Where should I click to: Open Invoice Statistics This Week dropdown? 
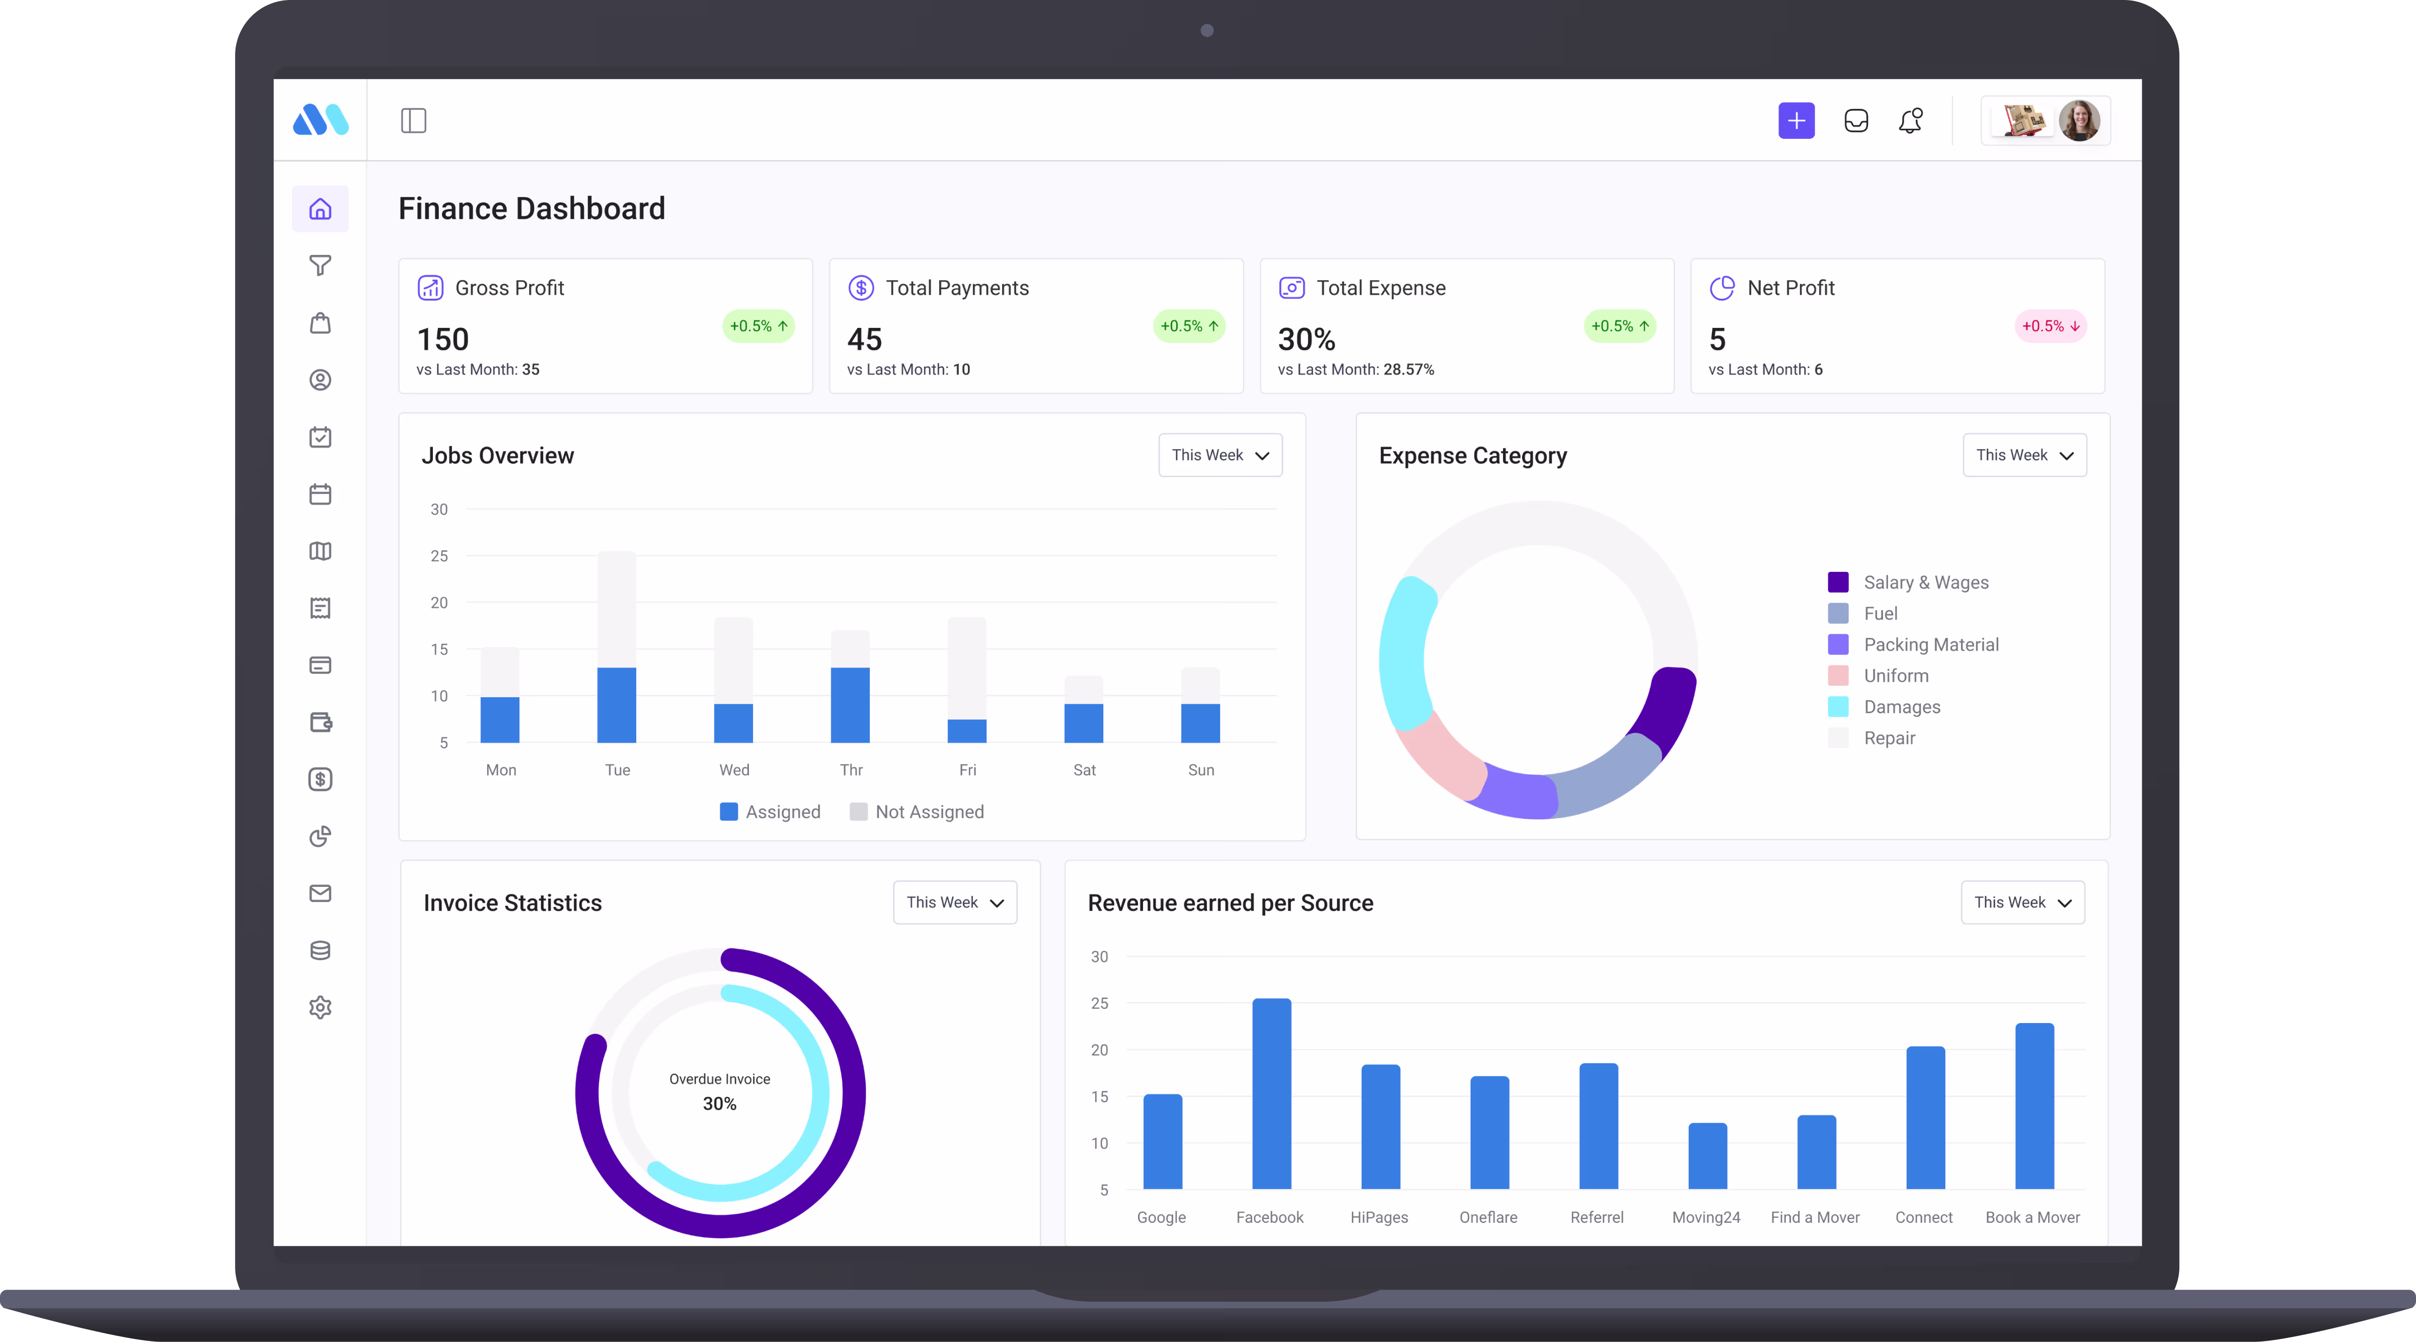(955, 902)
